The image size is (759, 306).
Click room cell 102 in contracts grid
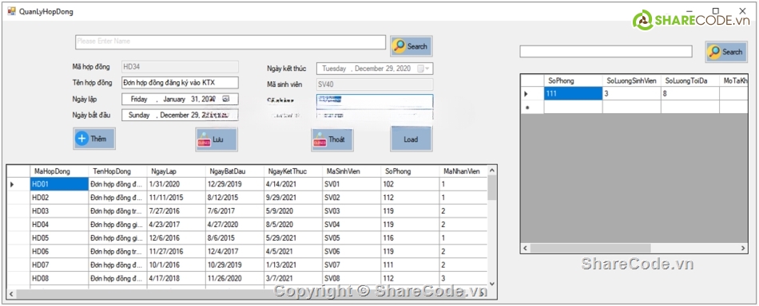tap(410, 184)
